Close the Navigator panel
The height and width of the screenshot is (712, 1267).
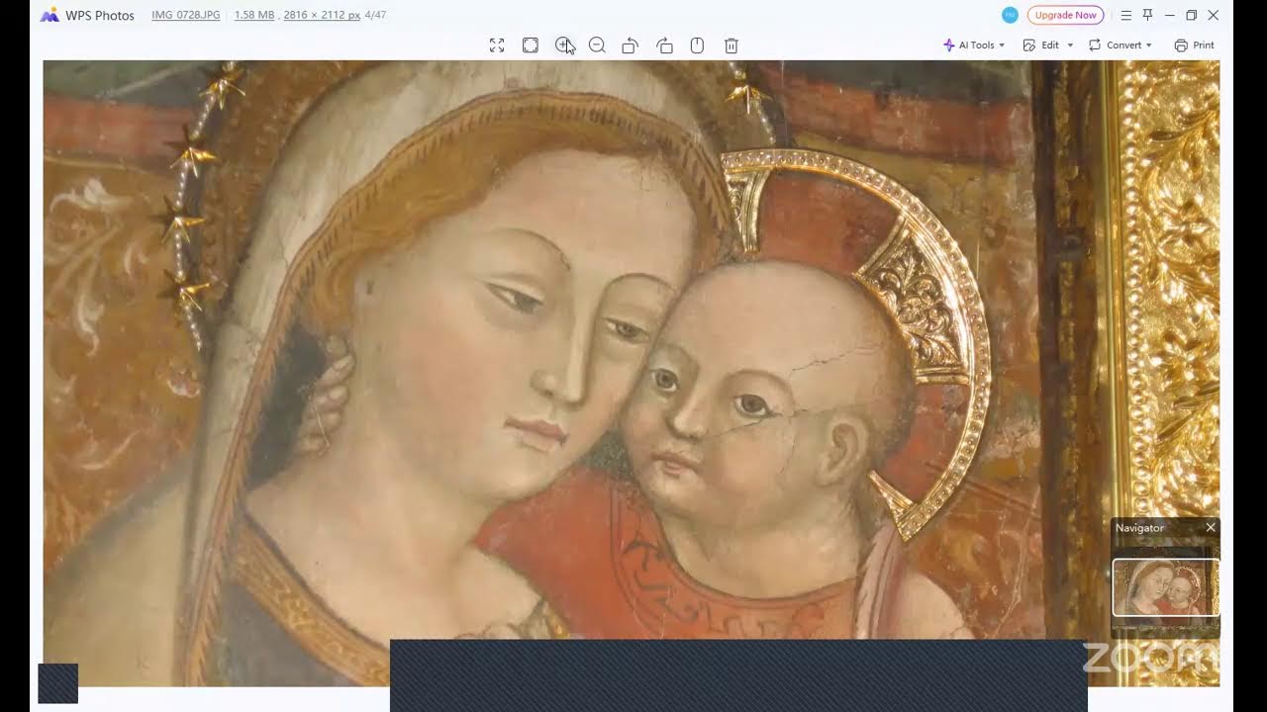[x=1210, y=528]
